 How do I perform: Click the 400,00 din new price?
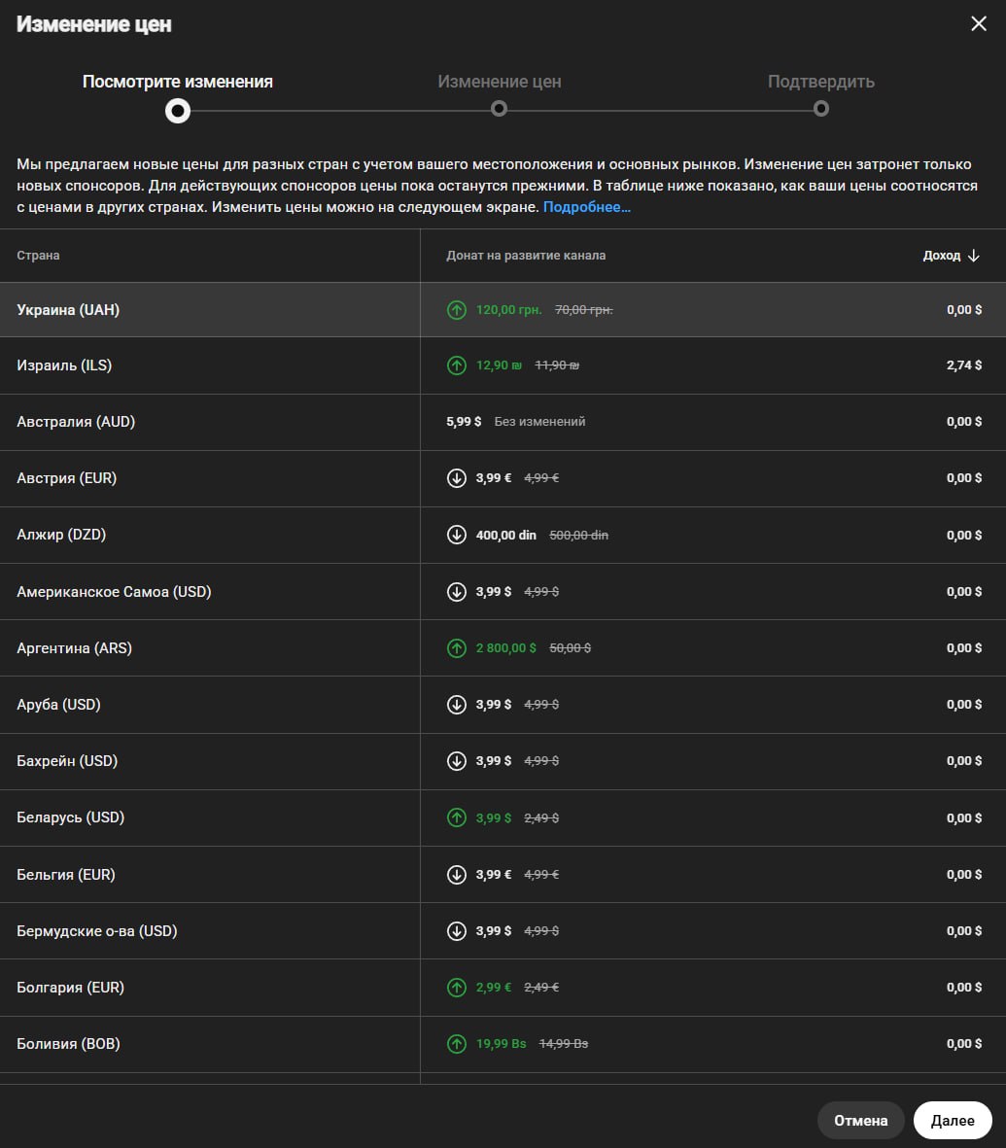[506, 536]
